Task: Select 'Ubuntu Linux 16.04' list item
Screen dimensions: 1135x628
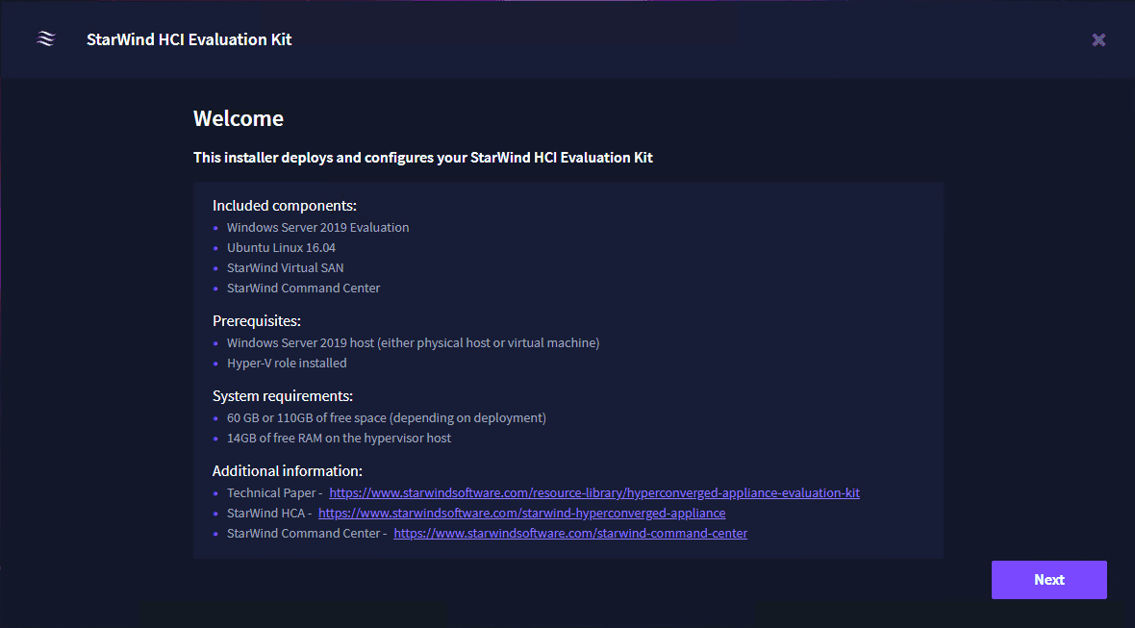Action: (281, 247)
